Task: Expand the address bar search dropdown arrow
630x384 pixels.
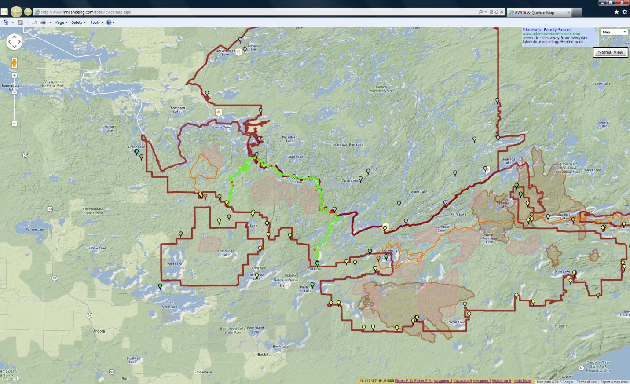Action: 486,12
